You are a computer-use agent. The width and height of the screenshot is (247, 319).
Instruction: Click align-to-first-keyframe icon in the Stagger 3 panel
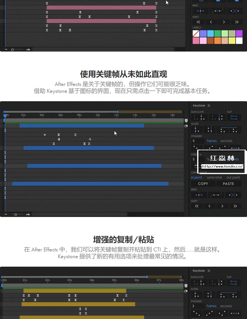click(197, 295)
